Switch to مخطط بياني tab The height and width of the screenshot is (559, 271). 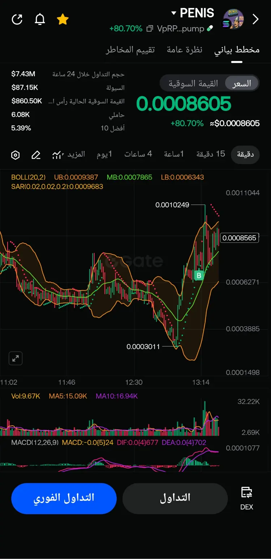point(237,50)
